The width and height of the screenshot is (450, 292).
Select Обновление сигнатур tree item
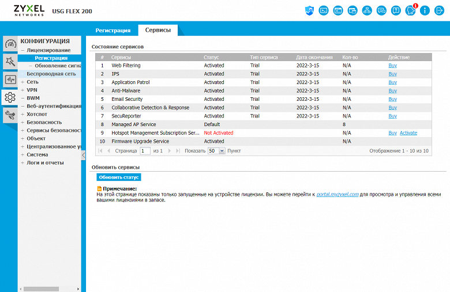tap(58, 66)
